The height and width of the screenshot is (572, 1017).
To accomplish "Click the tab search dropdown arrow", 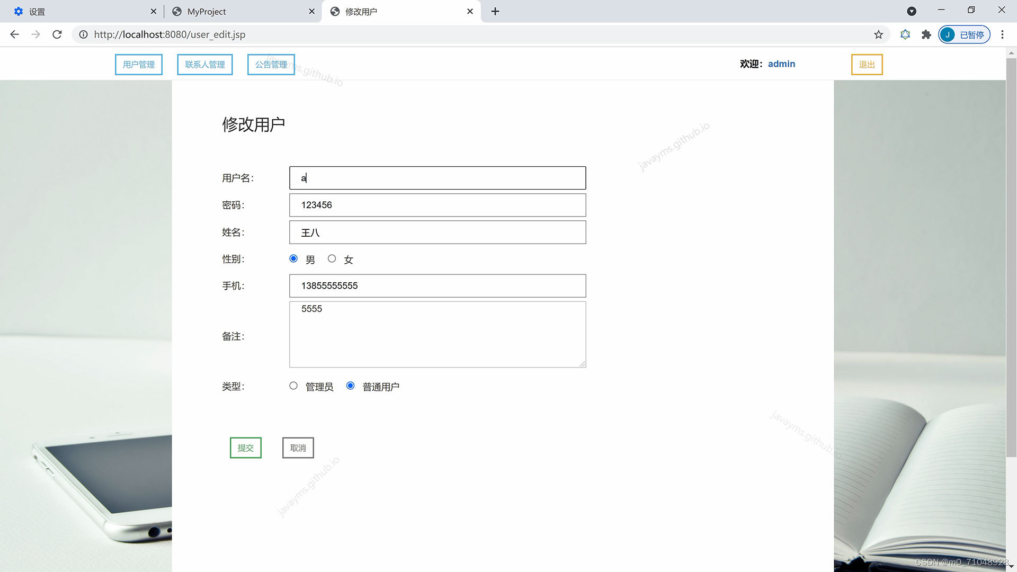I will pos(912,11).
